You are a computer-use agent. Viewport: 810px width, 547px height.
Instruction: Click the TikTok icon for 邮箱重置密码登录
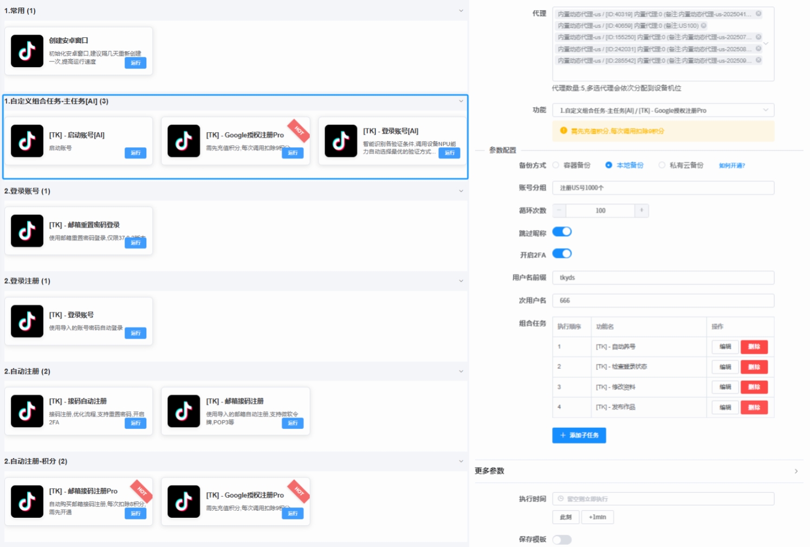pos(27,231)
